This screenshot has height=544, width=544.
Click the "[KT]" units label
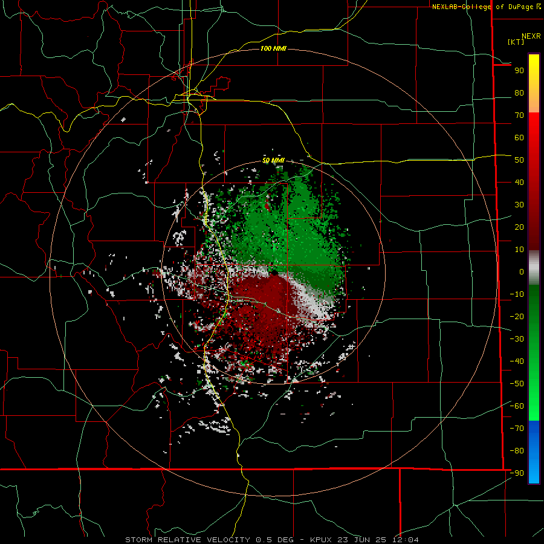point(516,42)
